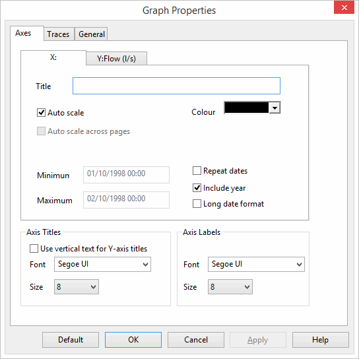Open the Axis Titles Font dropdown
This screenshot has height=359, width=359.
[102, 264]
